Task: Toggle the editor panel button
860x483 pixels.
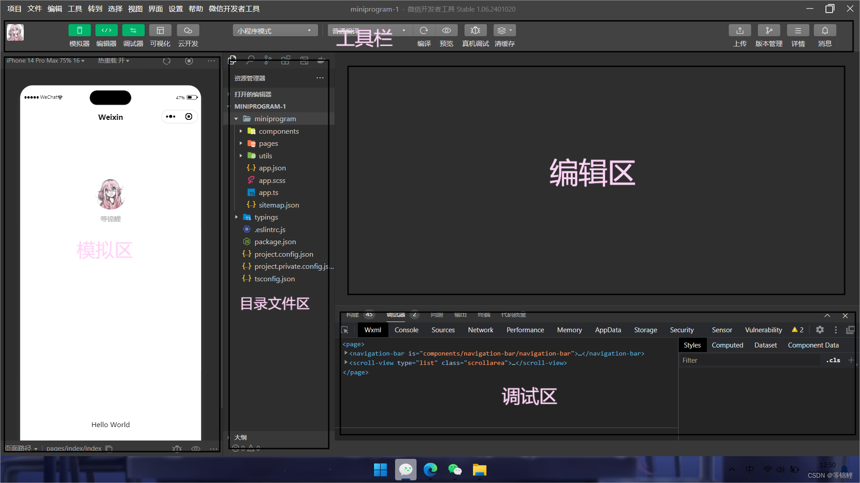Action: [x=106, y=30]
